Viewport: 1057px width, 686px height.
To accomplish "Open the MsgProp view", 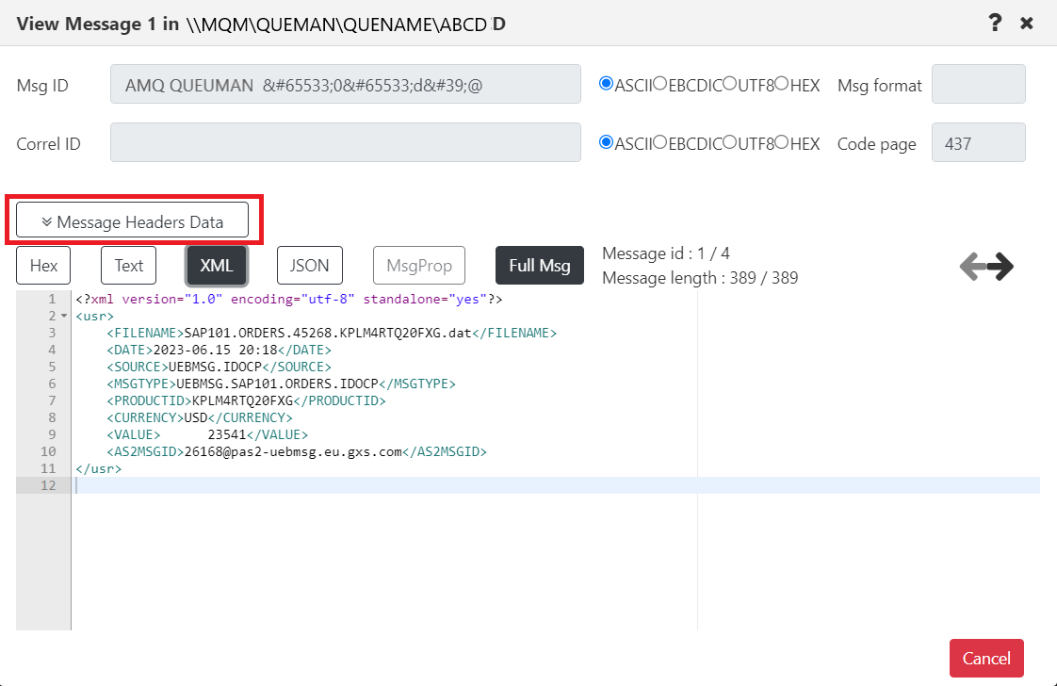I will [x=418, y=265].
